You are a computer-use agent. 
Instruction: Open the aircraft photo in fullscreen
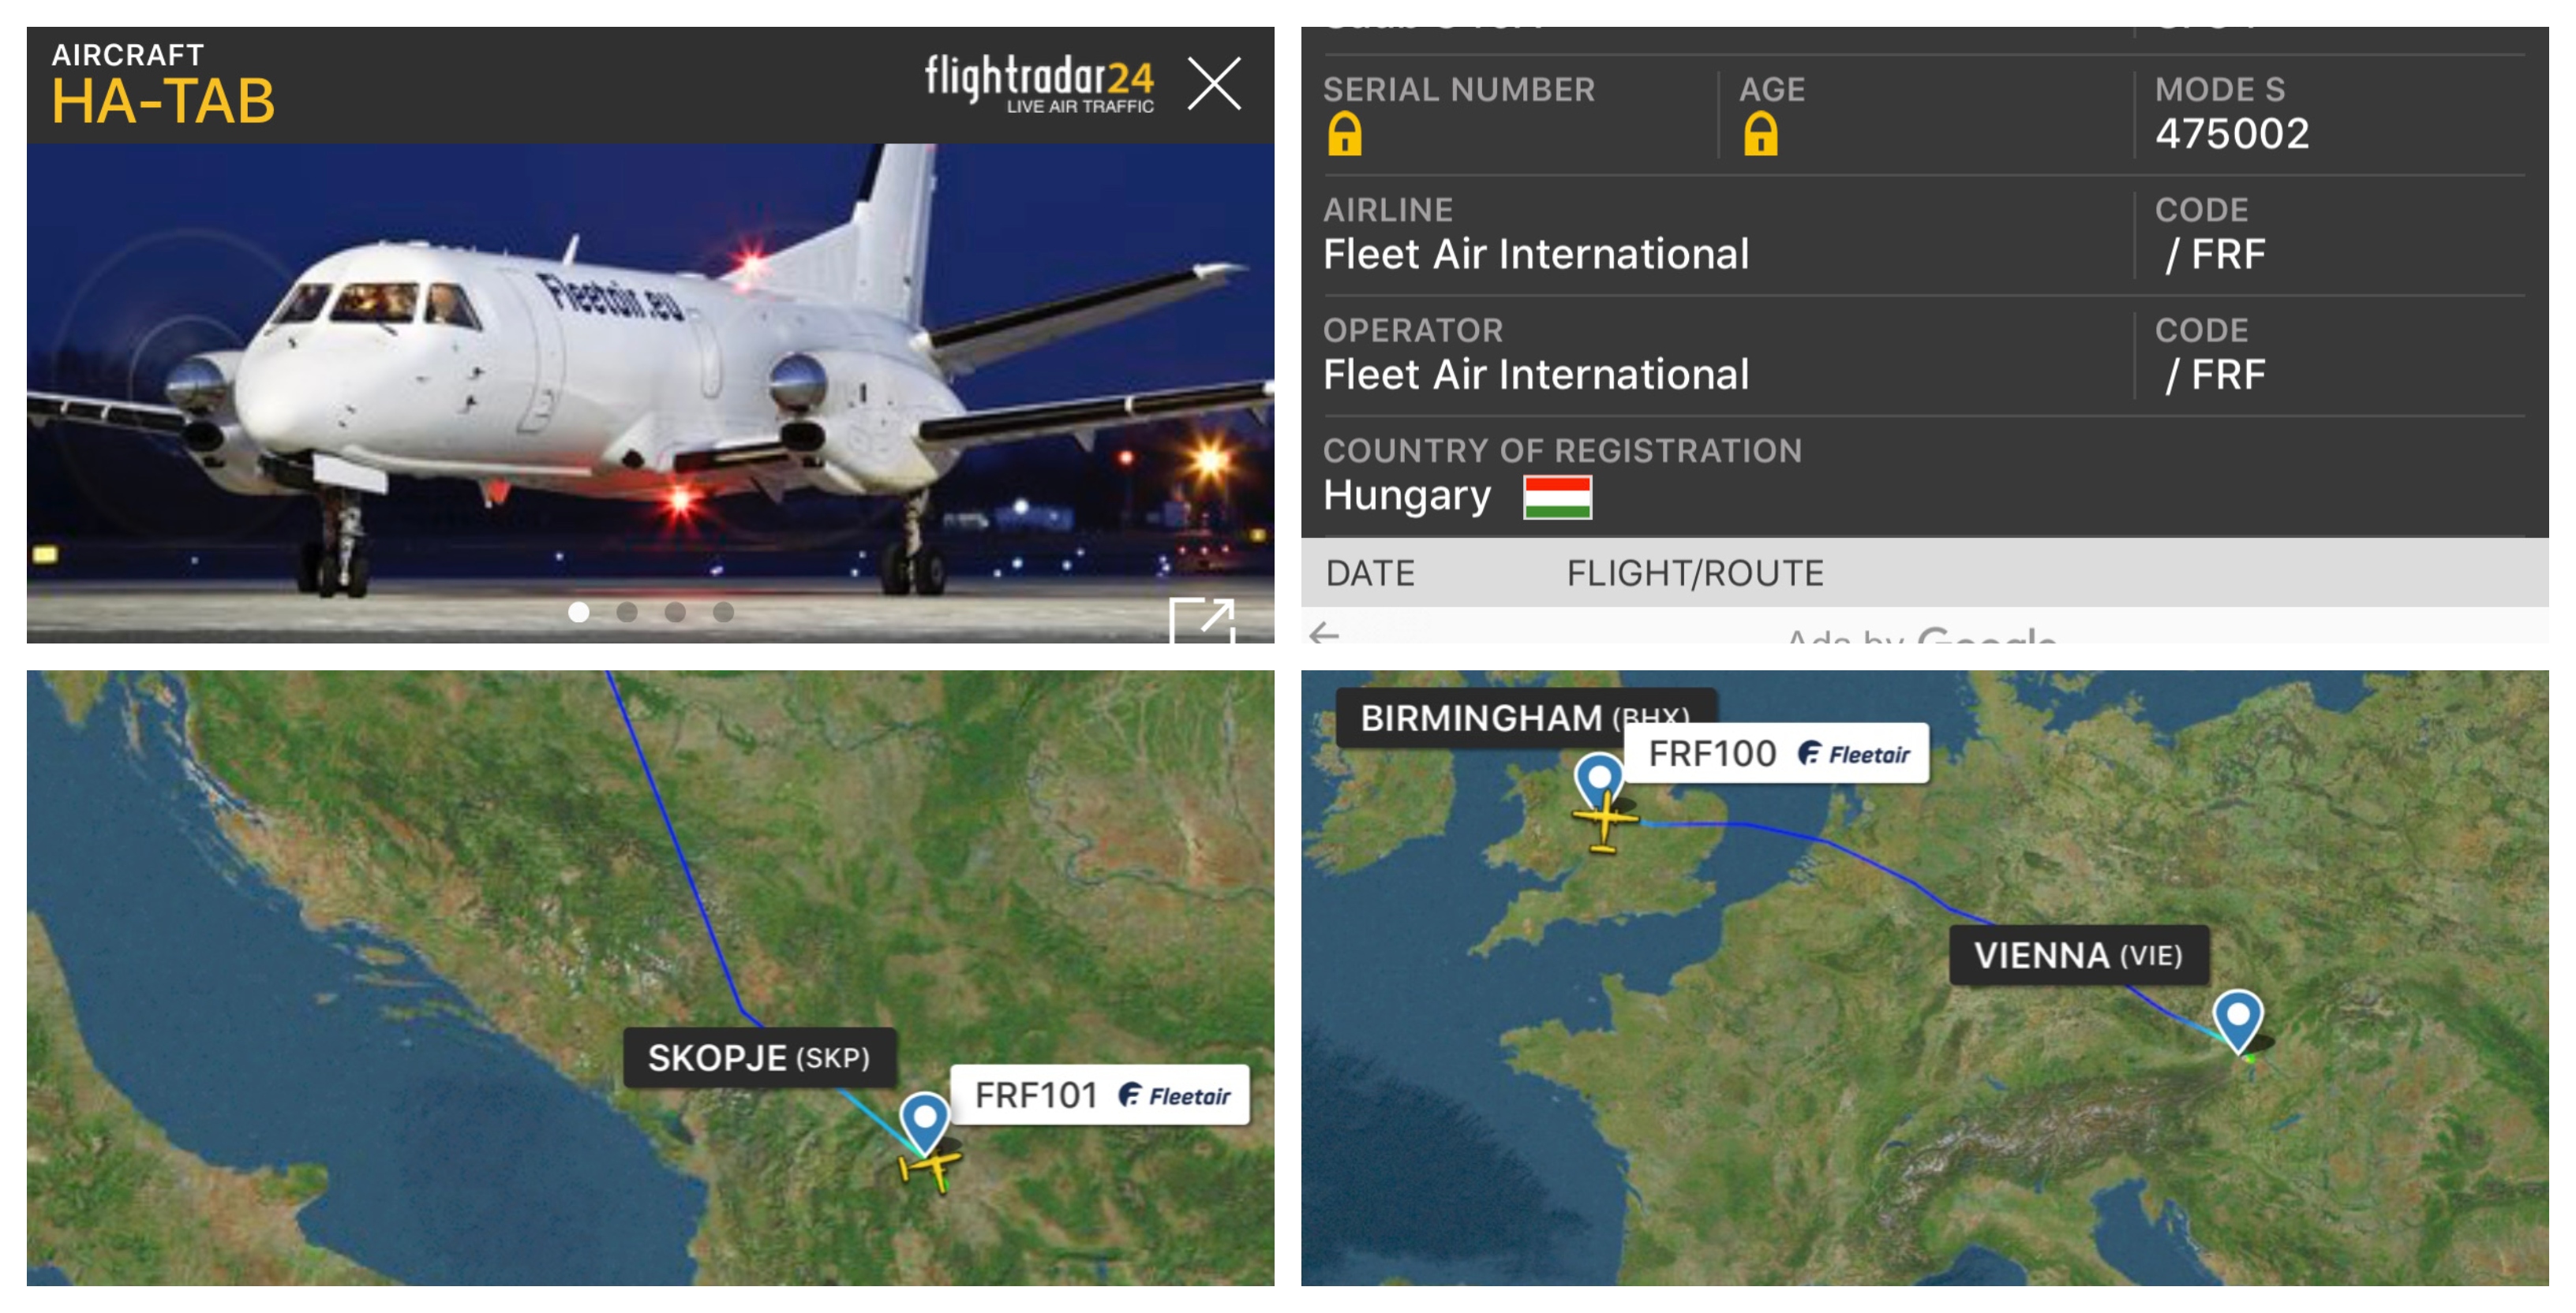pos(1202,621)
